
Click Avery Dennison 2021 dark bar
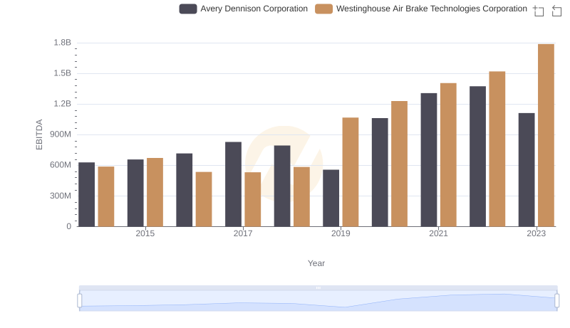click(x=429, y=160)
